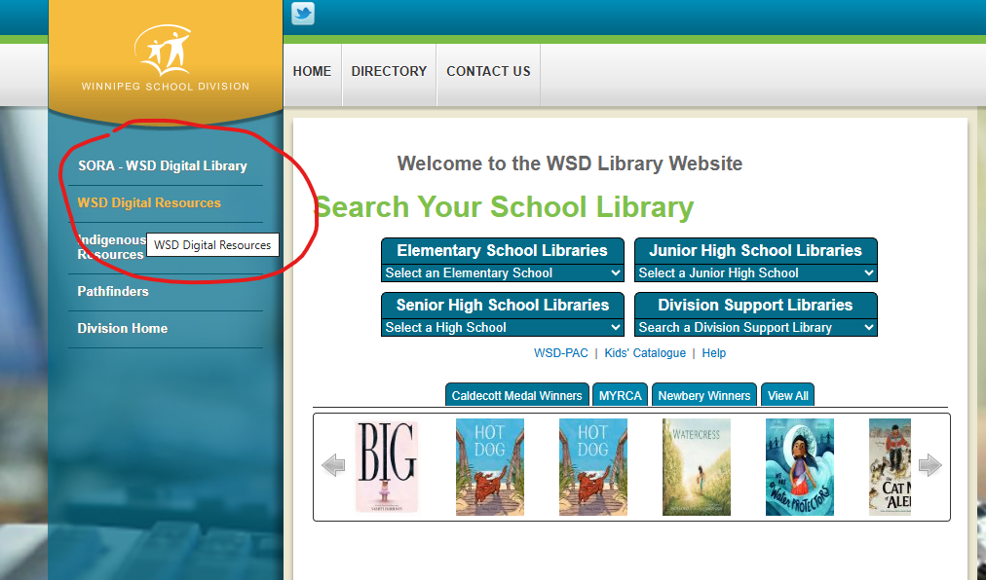Open the first Hot Dog book cover

point(490,467)
